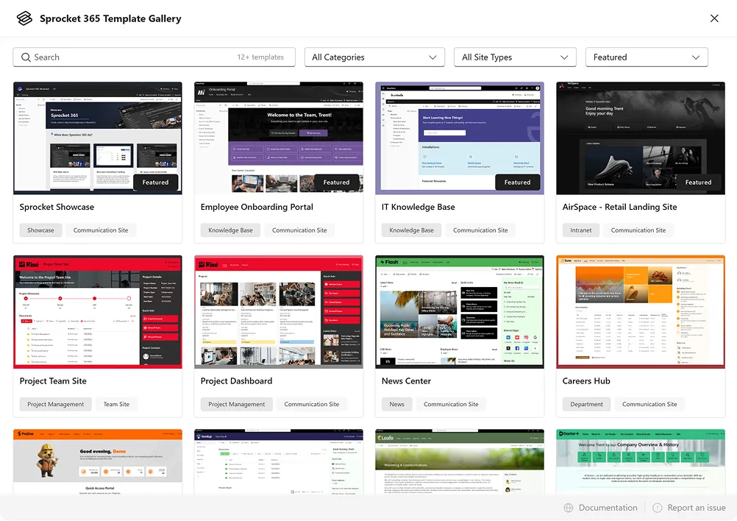Open the Documentation link
737x521 pixels.
[x=608, y=508]
